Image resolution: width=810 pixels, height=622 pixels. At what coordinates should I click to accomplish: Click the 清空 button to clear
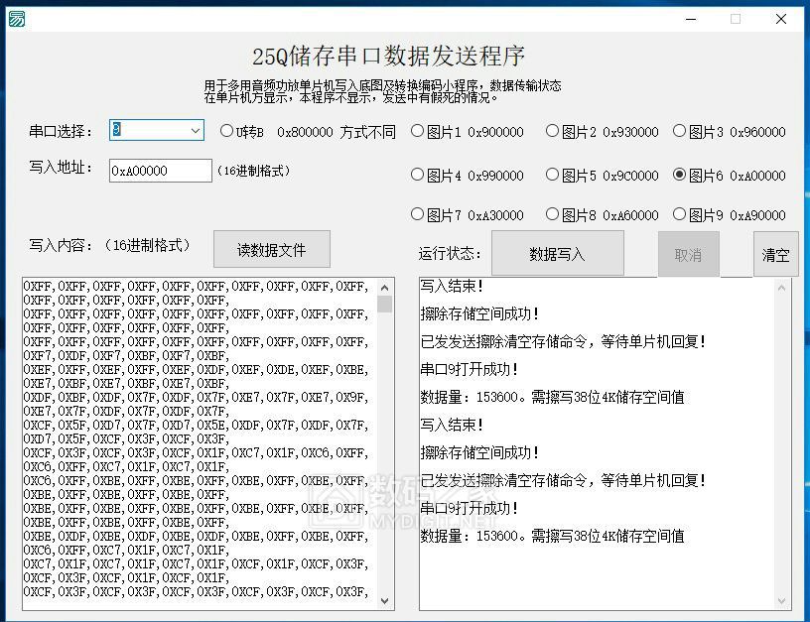point(775,254)
